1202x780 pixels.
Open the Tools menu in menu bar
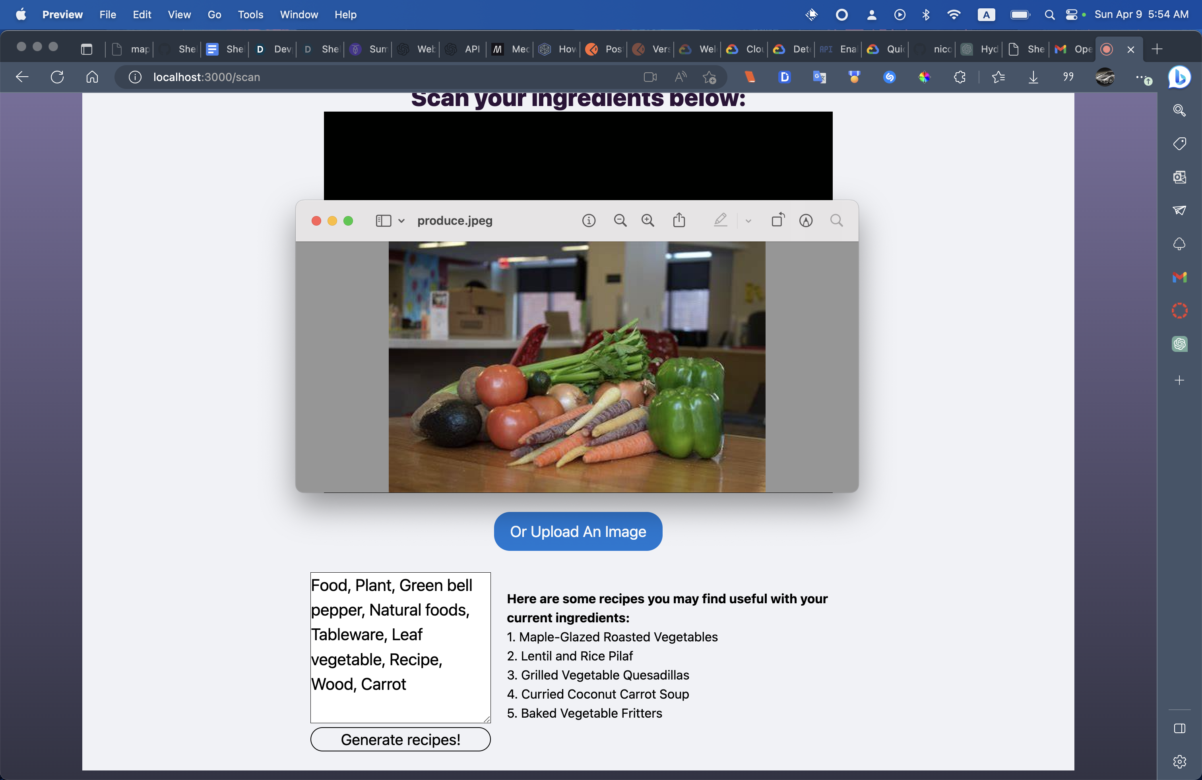click(250, 15)
